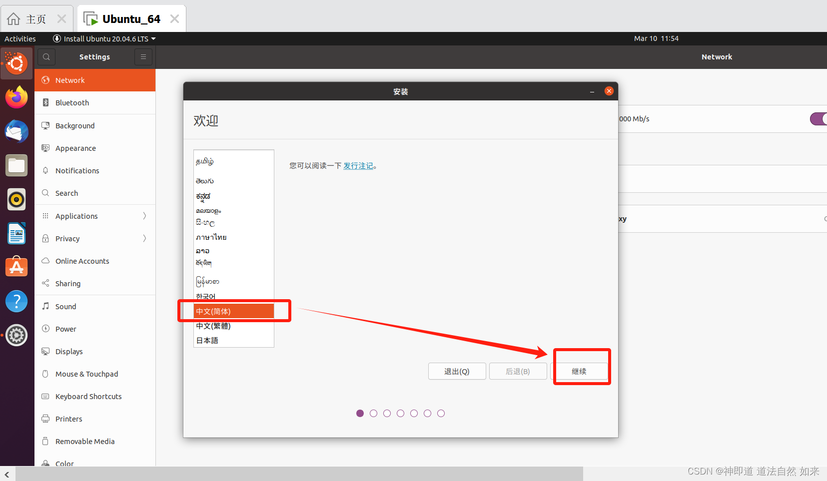827x481 pixels.
Task: Open Search settings panel
Action: (x=95, y=193)
